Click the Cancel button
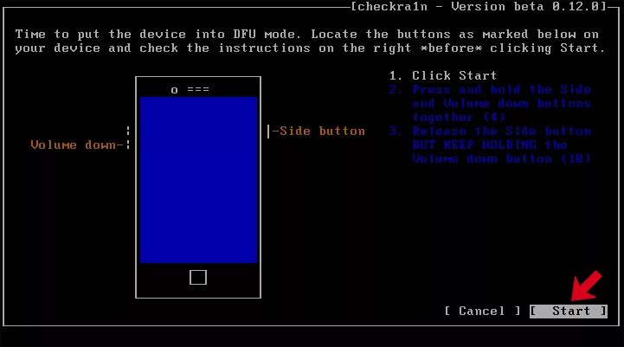Screen dimensions: 624x347 [482, 311]
